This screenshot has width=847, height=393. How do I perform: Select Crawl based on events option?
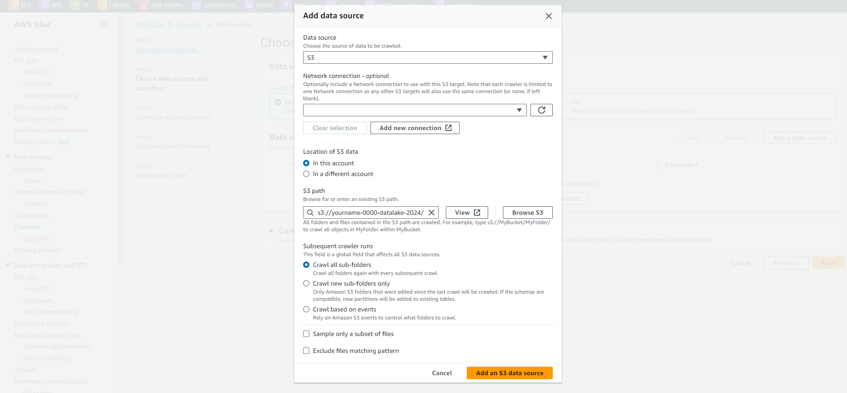click(306, 309)
